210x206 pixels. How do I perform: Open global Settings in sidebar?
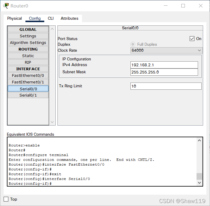point(28,36)
